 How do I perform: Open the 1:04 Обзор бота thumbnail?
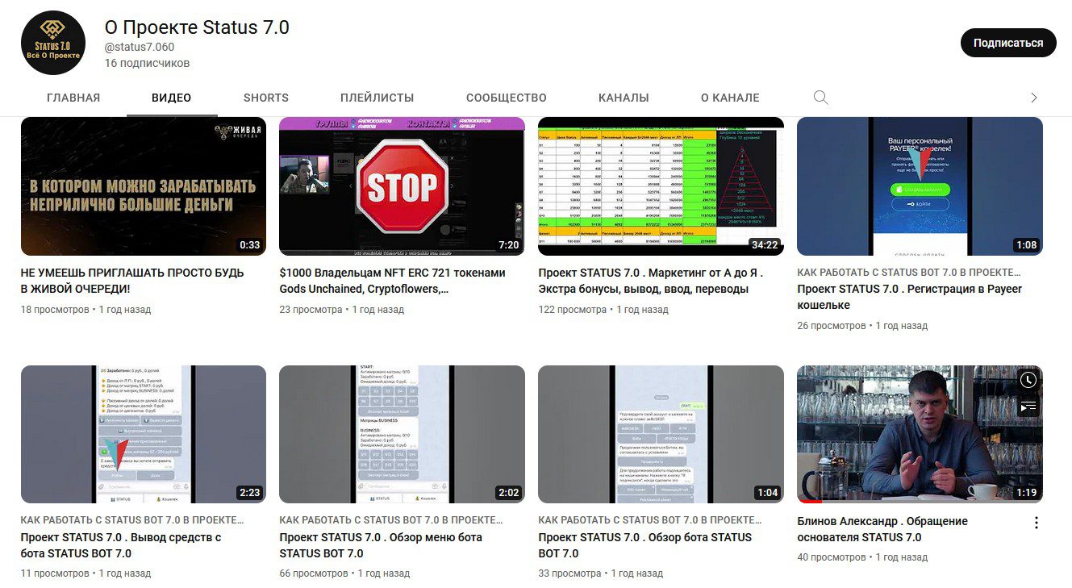pyautogui.click(x=661, y=435)
